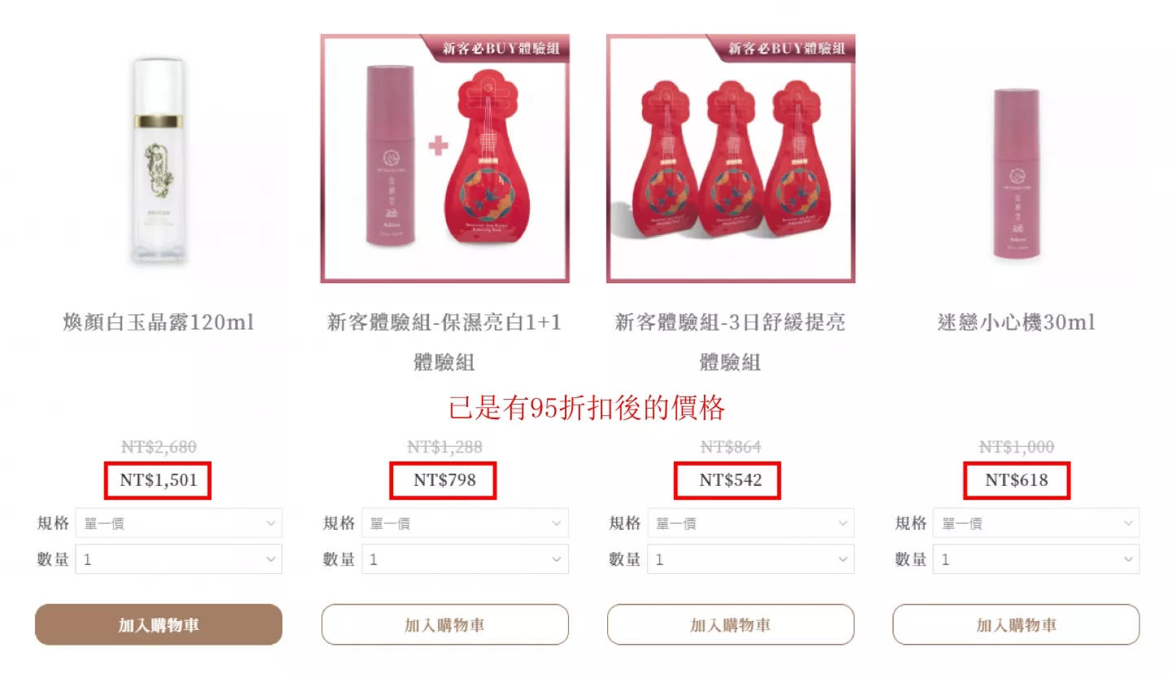Open 煥顏白玉晶露120ml product image
Screen dimensions: 1172x674
coord(159,159)
